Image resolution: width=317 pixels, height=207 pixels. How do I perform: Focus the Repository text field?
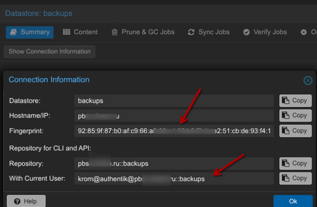(174, 163)
